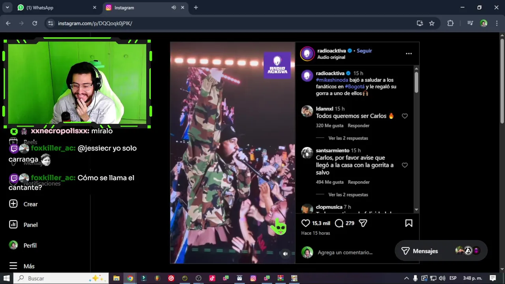Open the post options three-dot menu
505x284 pixels.
coord(409,54)
